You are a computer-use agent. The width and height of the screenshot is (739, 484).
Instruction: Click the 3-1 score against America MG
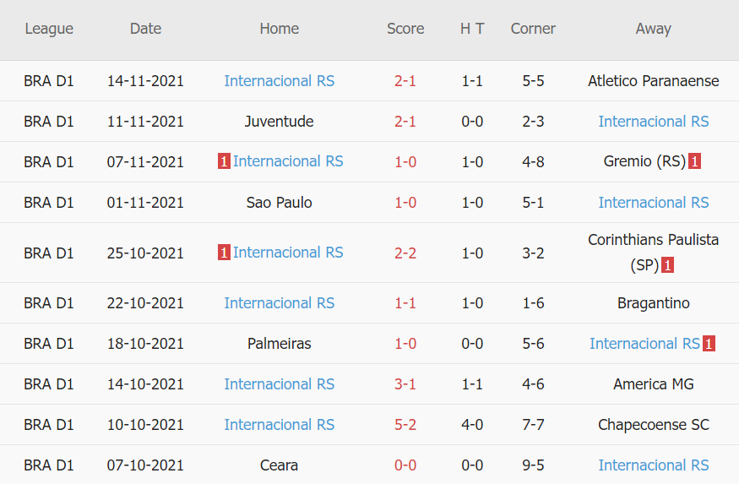coord(405,384)
